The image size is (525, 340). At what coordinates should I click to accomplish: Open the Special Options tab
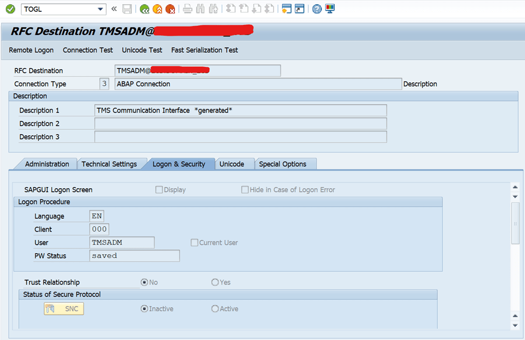pyautogui.click(x=283, y=164)
